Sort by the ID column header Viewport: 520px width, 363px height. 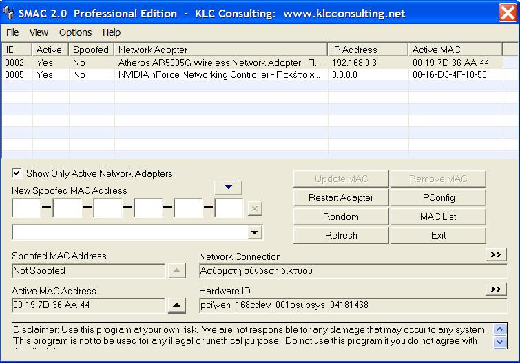pos(17,49)
